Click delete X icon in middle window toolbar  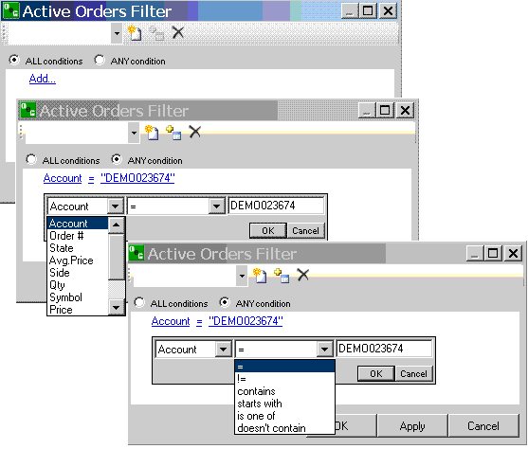coord(195,132)
